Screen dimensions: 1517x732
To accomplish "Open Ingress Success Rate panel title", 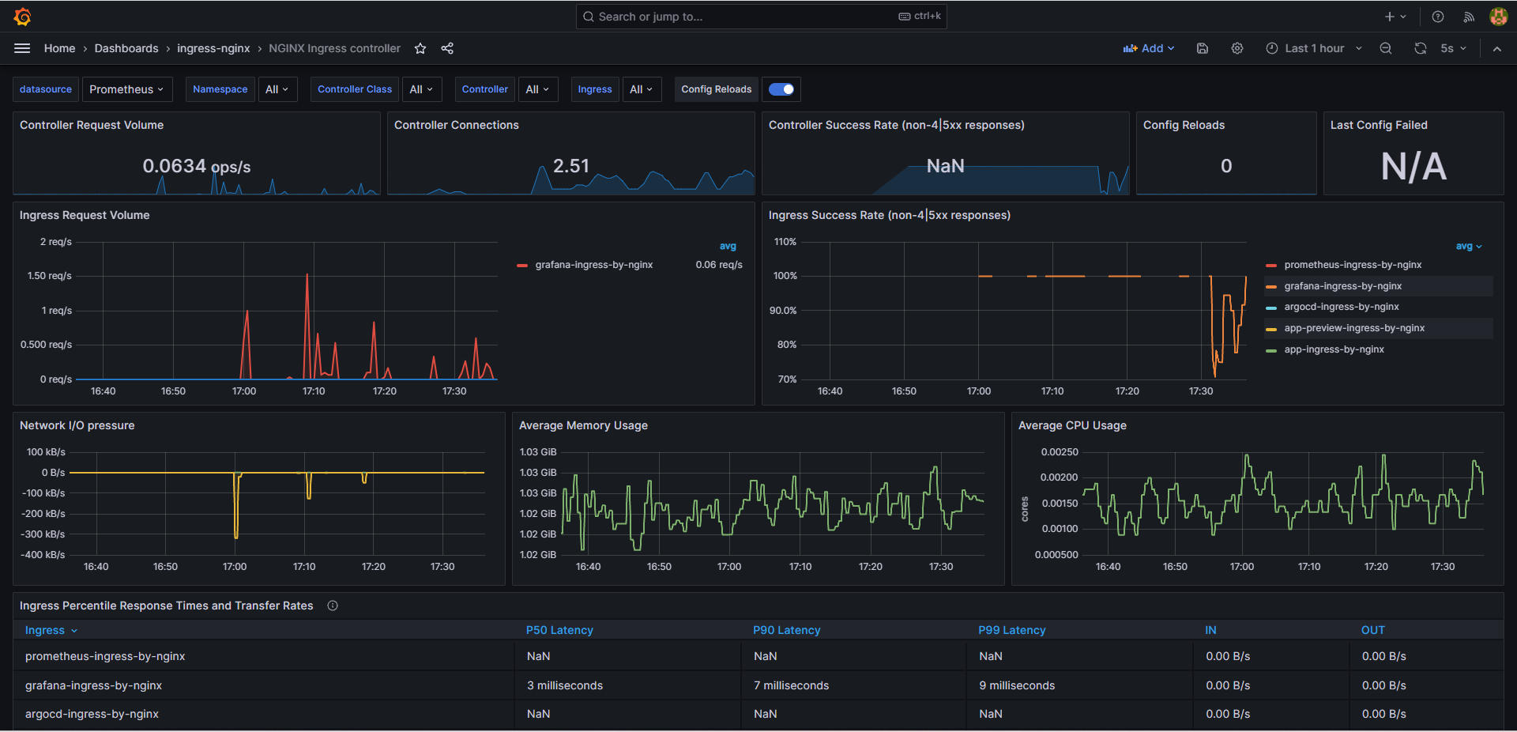I will click(x=890, y=215).
